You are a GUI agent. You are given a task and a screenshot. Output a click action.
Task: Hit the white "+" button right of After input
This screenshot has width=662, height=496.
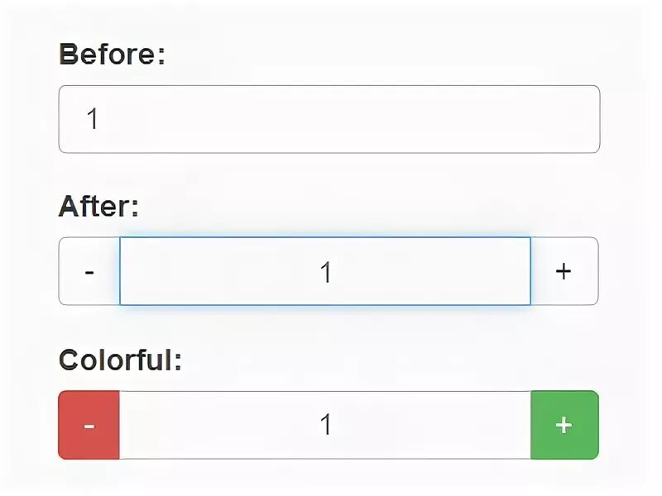(x=564, y=271)
